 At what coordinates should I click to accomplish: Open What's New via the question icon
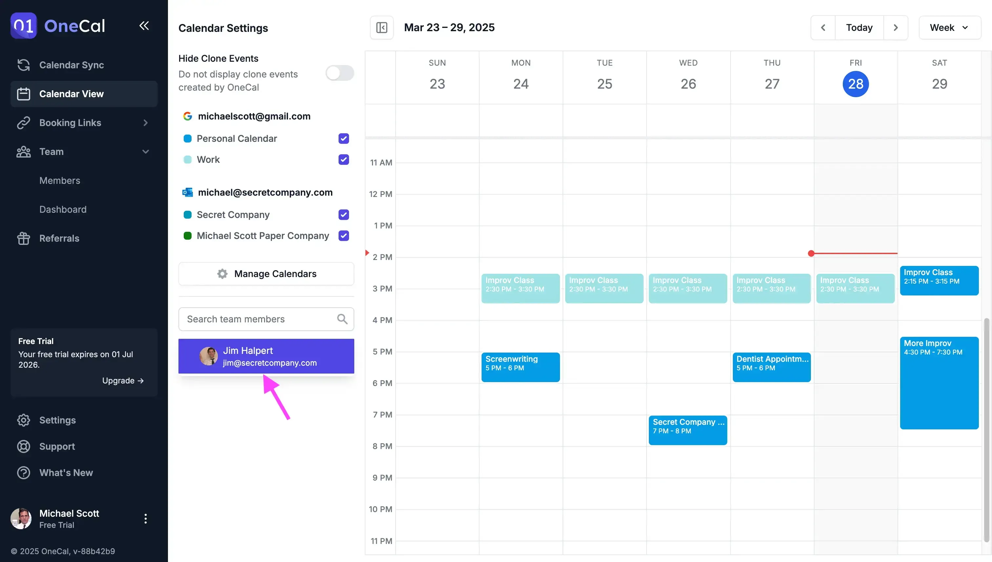point(24,472)
